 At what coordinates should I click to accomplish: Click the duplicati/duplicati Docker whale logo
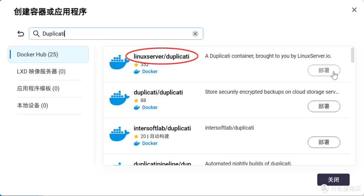tap(119, 98)
